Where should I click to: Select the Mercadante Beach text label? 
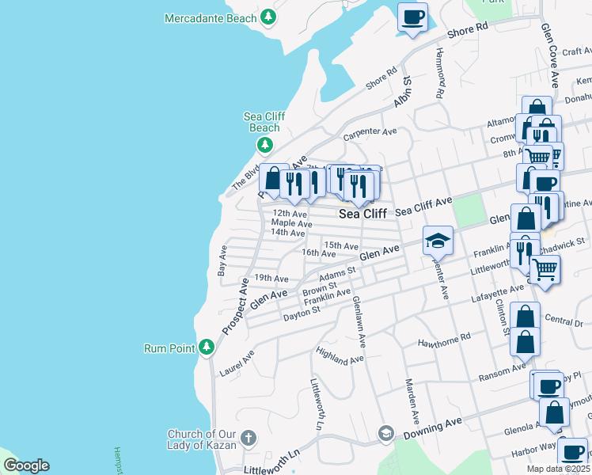[x=211, y=18]
